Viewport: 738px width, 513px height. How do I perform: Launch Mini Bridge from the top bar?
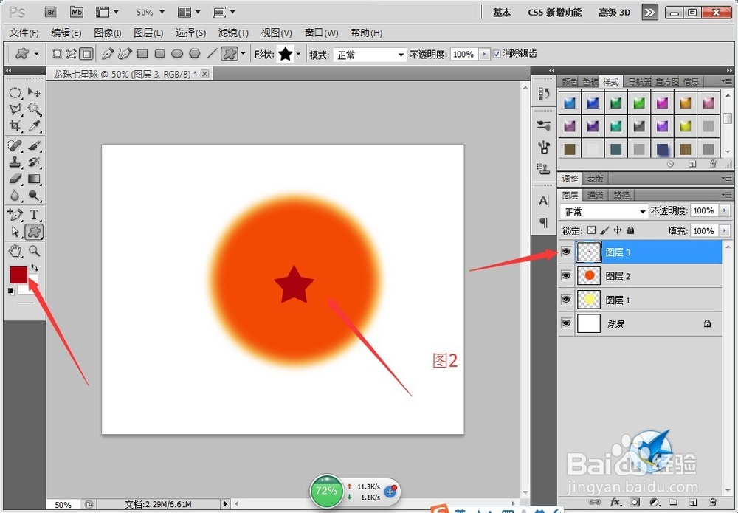coord(76,12)
